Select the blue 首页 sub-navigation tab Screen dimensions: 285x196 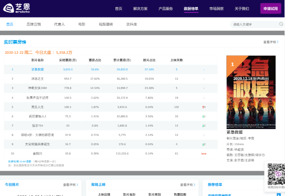click(10, 24)
